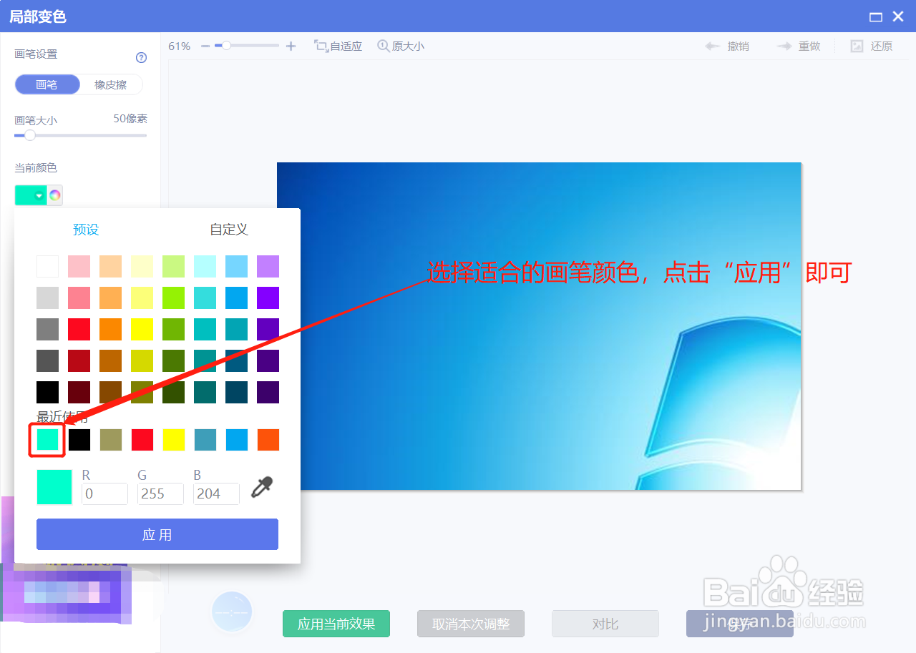Click the 对比 compare button
This screenshot has width=916, height=653.
click(605, 624)
